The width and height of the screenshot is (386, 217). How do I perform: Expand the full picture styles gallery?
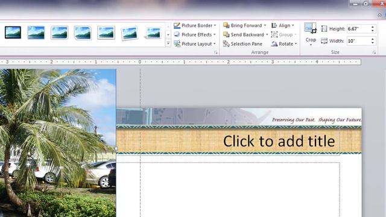(x=168, y=43)
